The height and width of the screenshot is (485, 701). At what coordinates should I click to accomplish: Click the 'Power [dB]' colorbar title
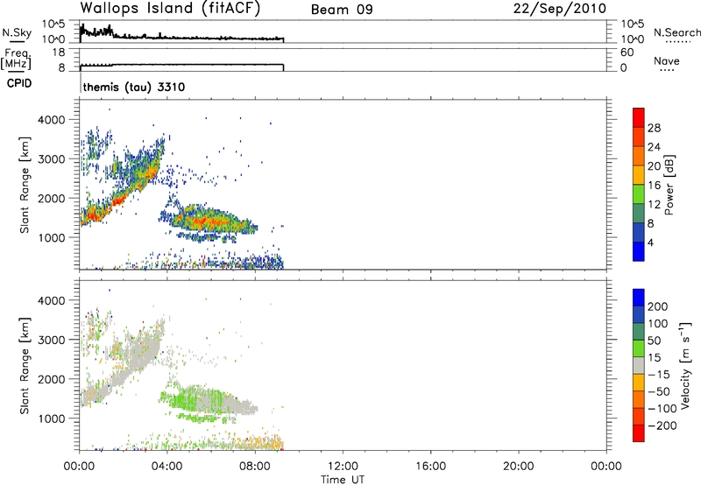point(669,185)
